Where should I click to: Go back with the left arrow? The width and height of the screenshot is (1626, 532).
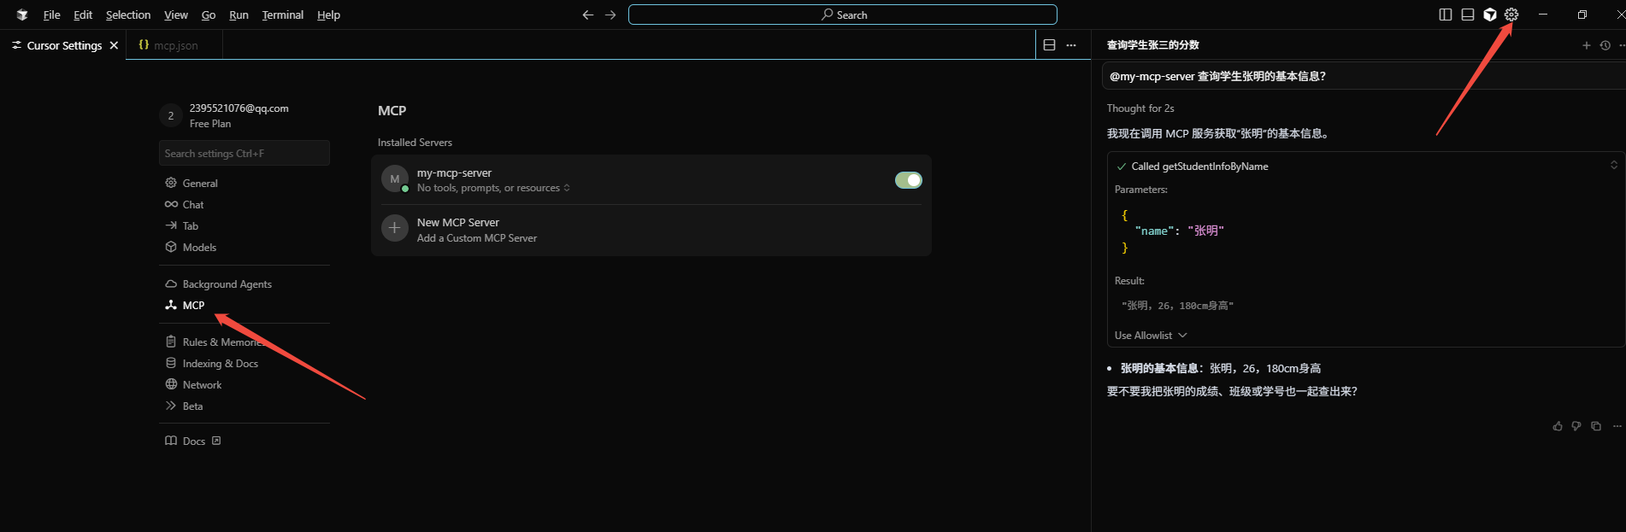tap(588, 15)
